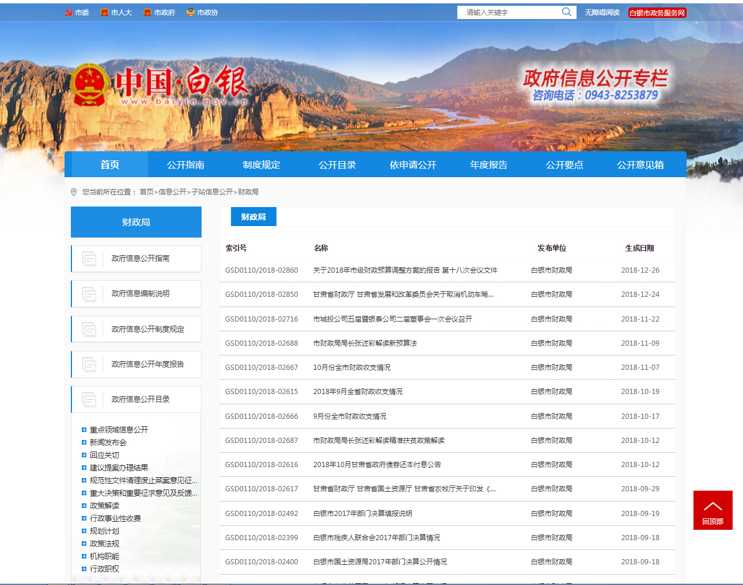Viewport: 743px width, 585px height.
Task: Open the 白银市政务服务网 red button
Action: pyautogui.click(x=657, y=13)
